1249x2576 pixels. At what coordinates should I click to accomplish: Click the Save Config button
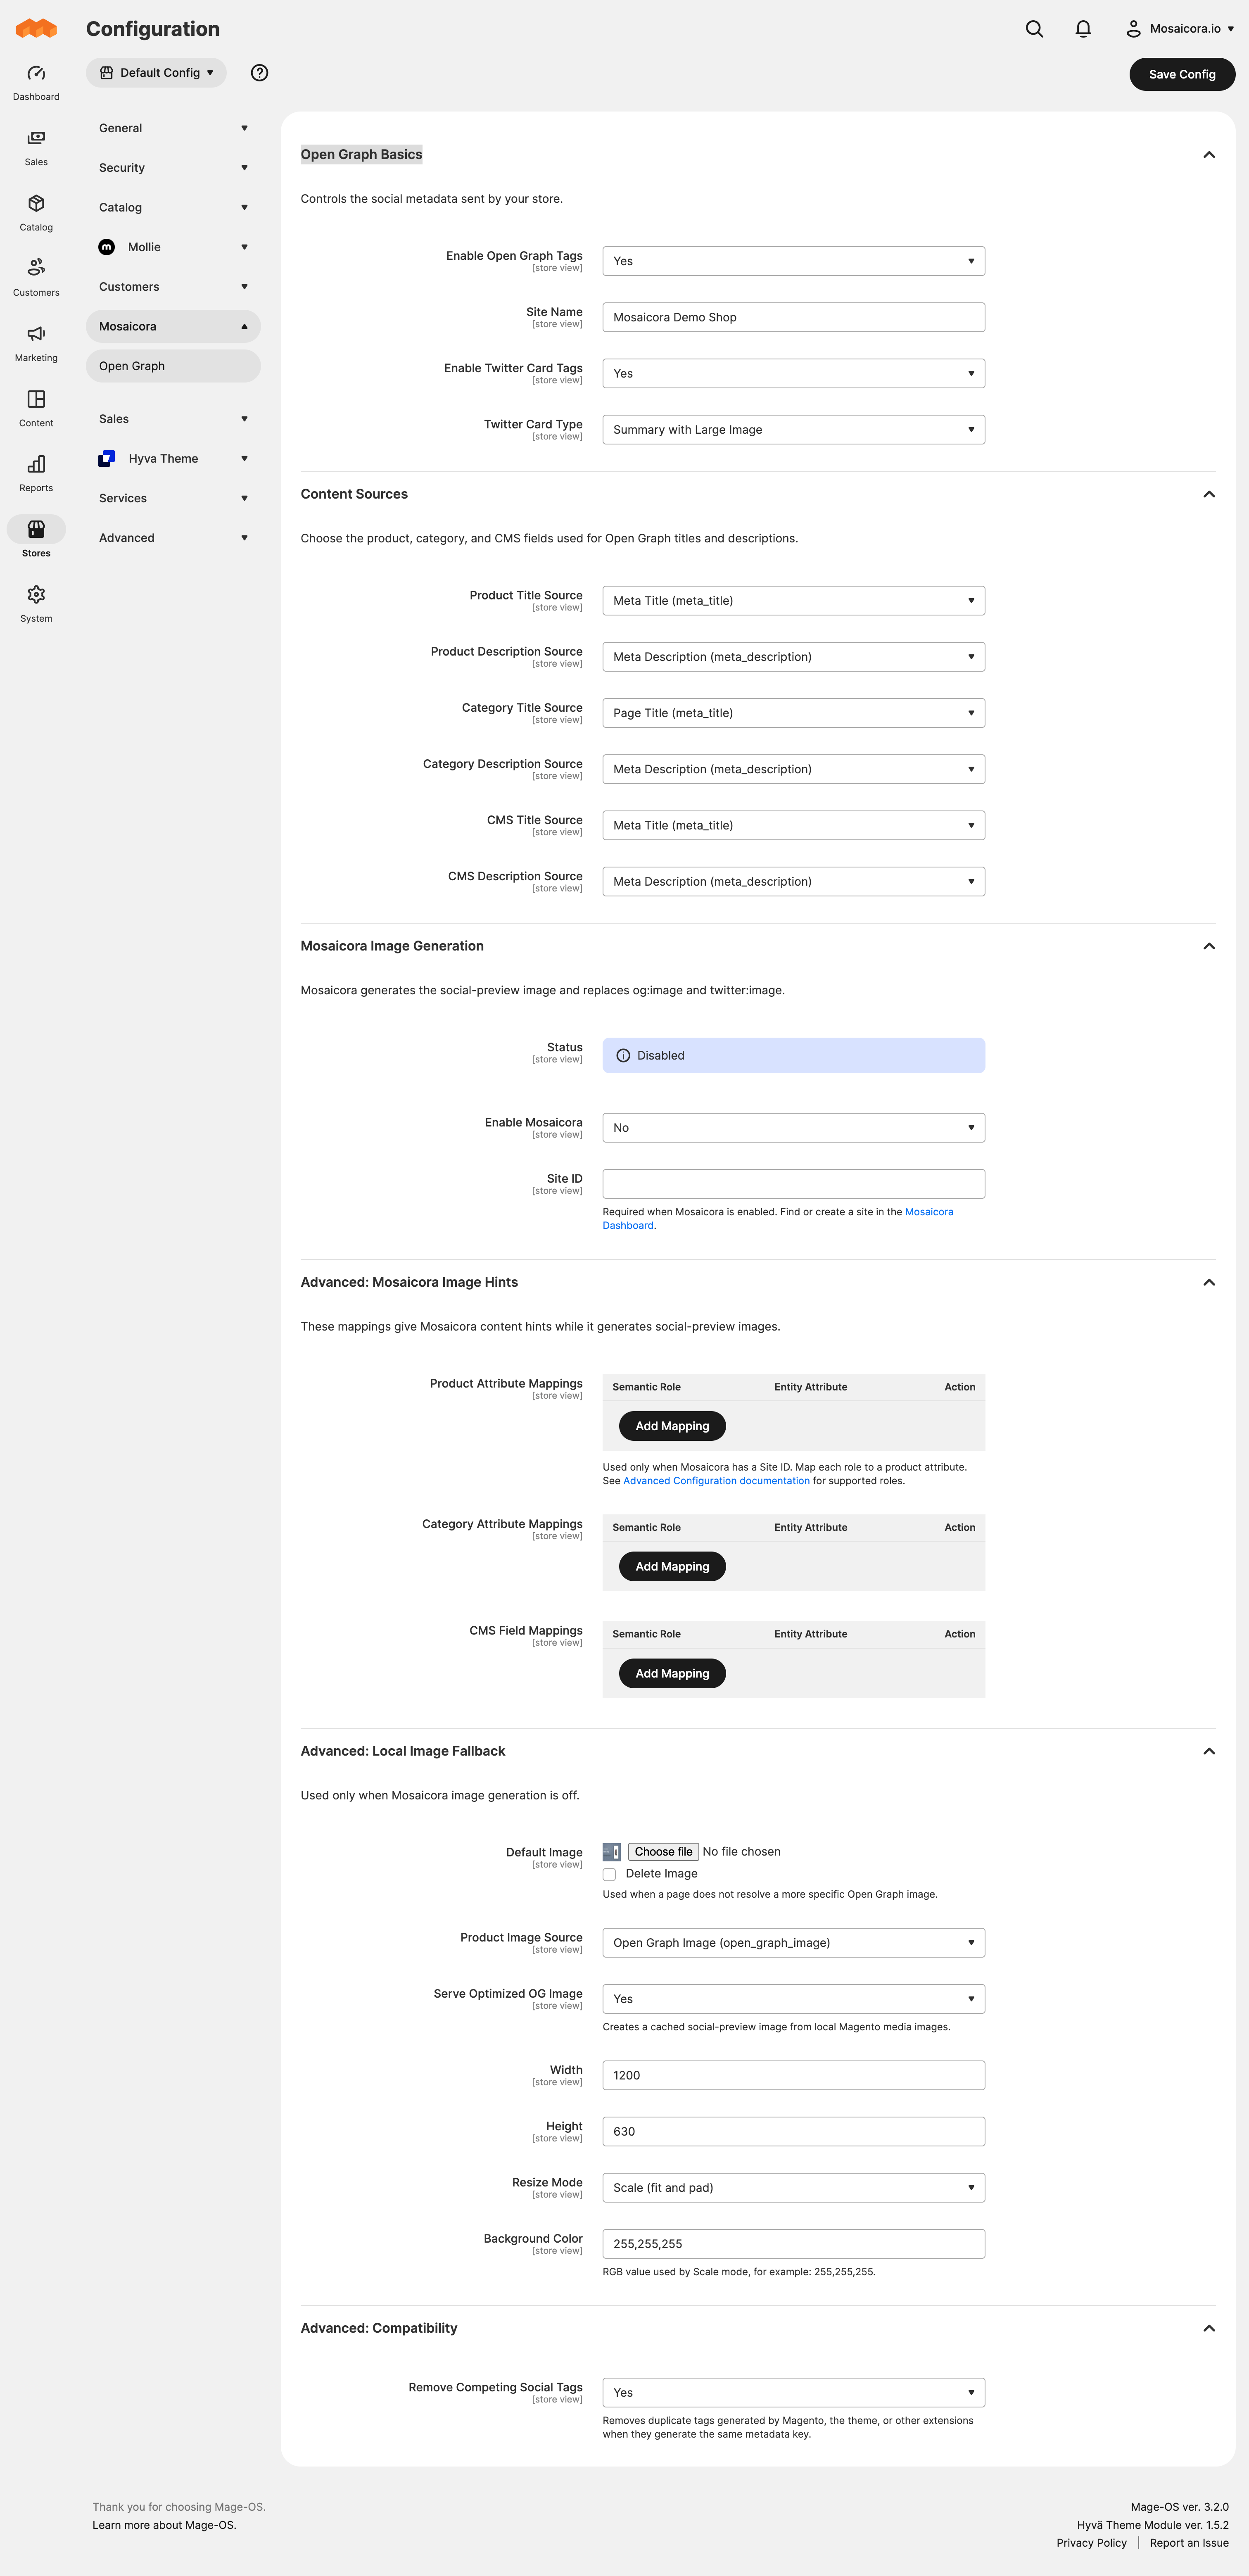(1182, 74)
